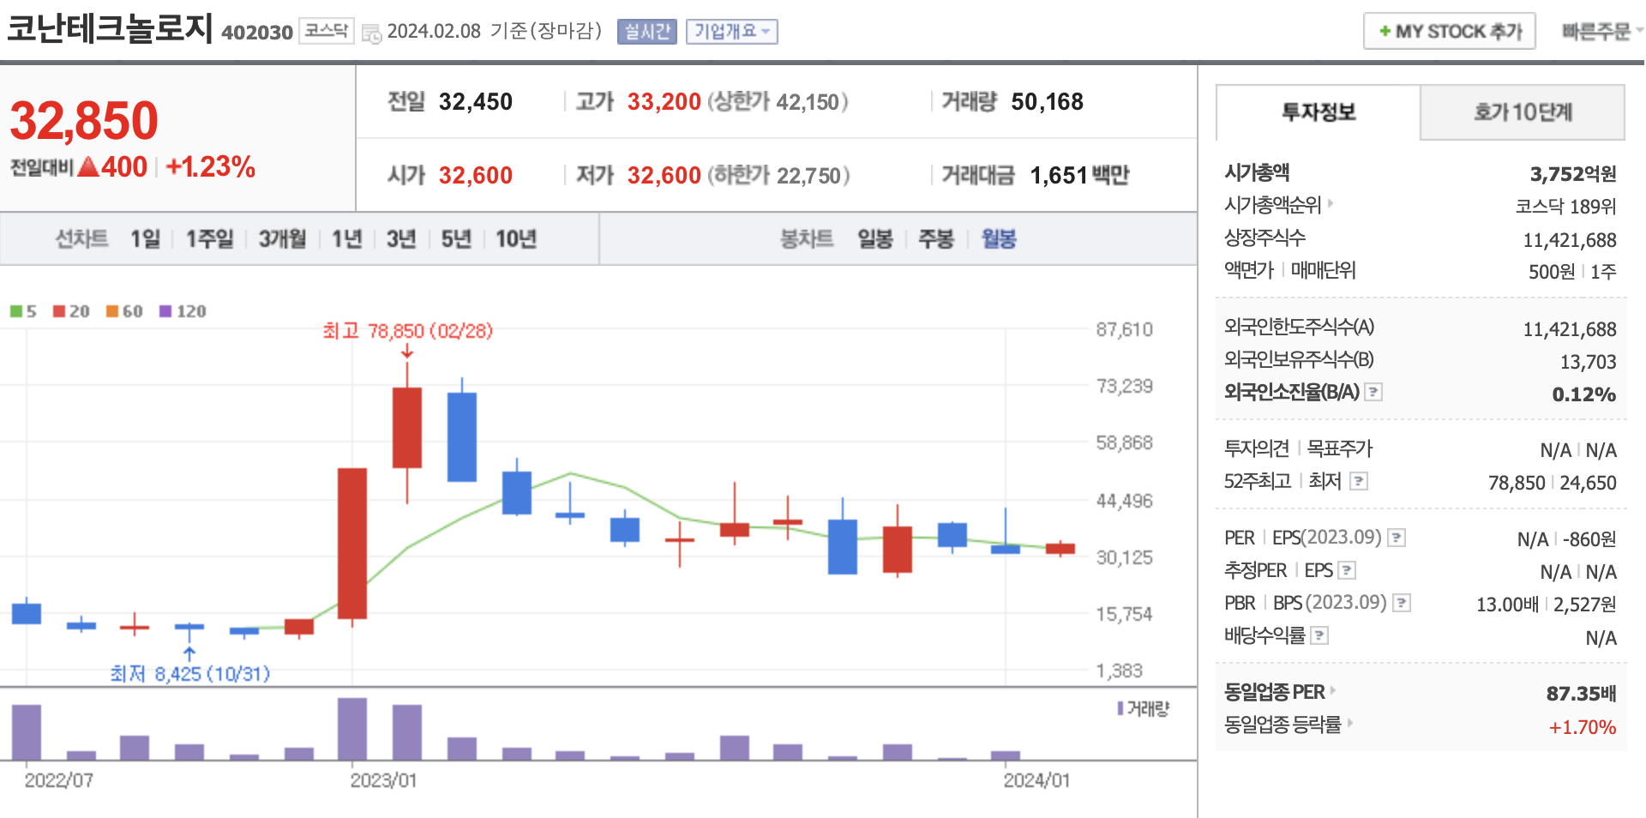Image resolution: width=1646 pixels, height=818 pixels.
Task: Click the MY STOCK 추가 button
Action: pyautogui.click(x=1450, y=32)
